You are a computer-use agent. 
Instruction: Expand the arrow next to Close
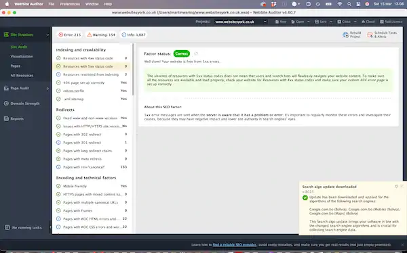tap(355, 22)
